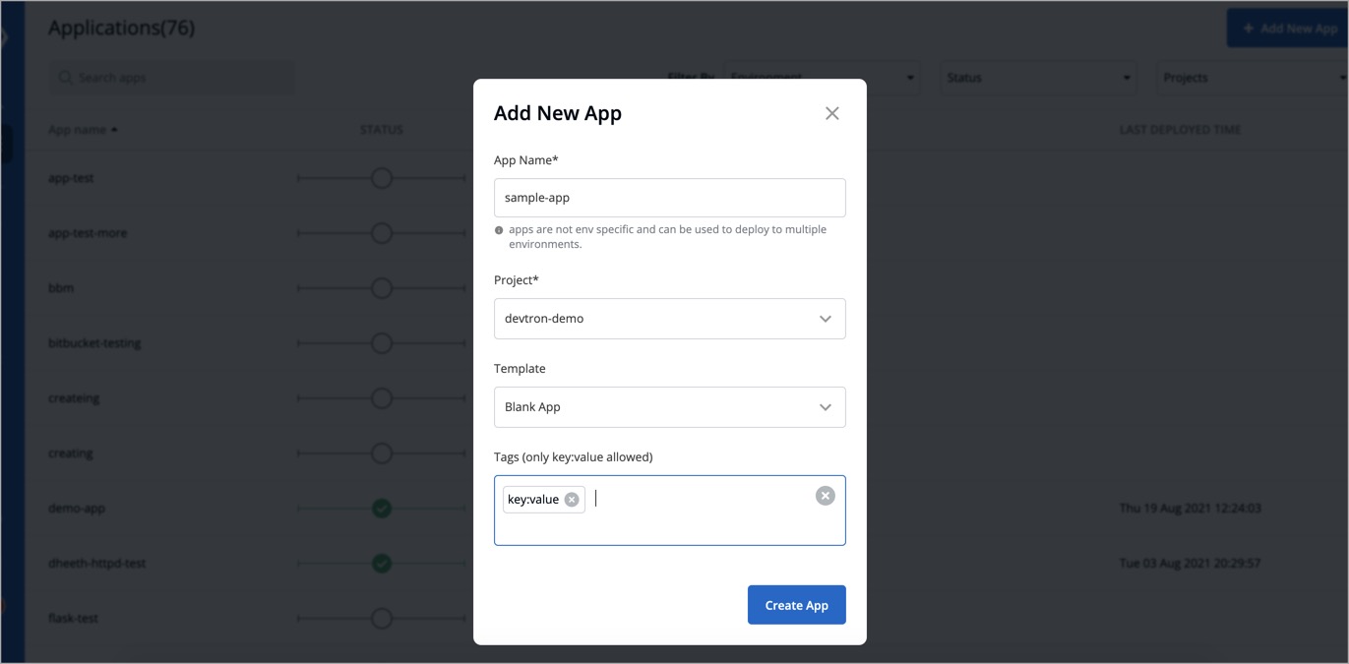
Task: Click the green status icon for dheeth-httpd-test
Action: pyautogui.click(x=382, y=564)
